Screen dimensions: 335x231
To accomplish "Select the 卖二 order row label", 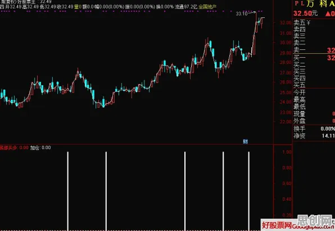I will 300,43.
